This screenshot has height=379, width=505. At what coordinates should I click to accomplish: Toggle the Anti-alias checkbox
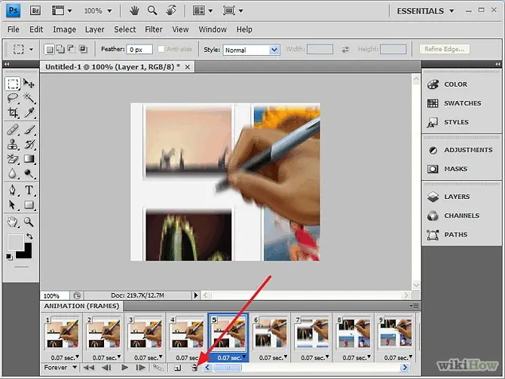pyautogui.click(x=161, y=49)
